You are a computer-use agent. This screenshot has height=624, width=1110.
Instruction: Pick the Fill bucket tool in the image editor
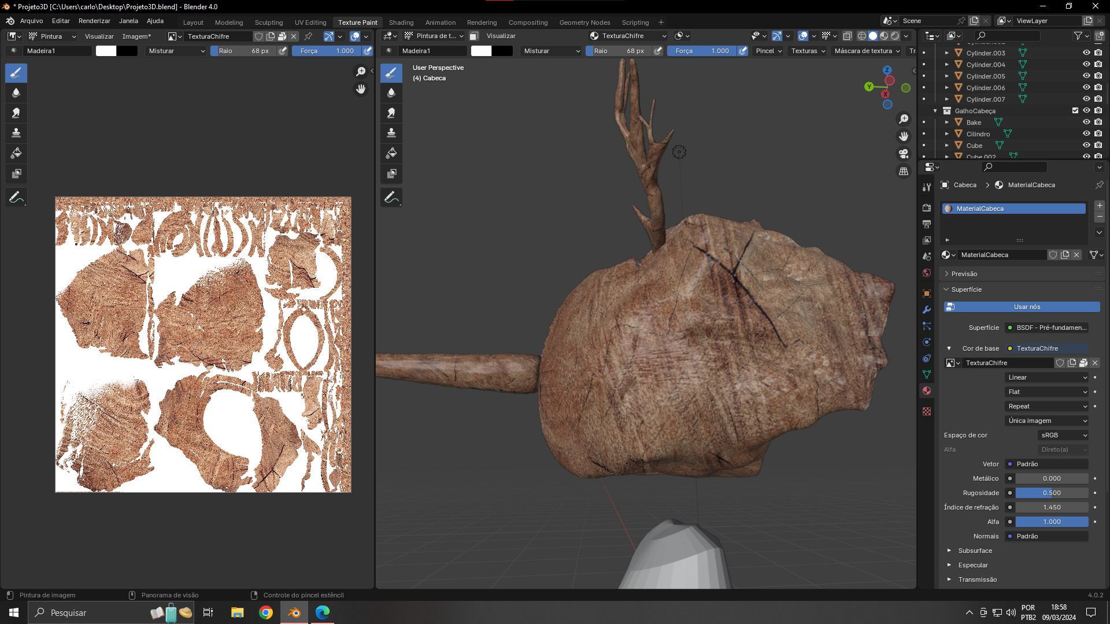(16, 154)
